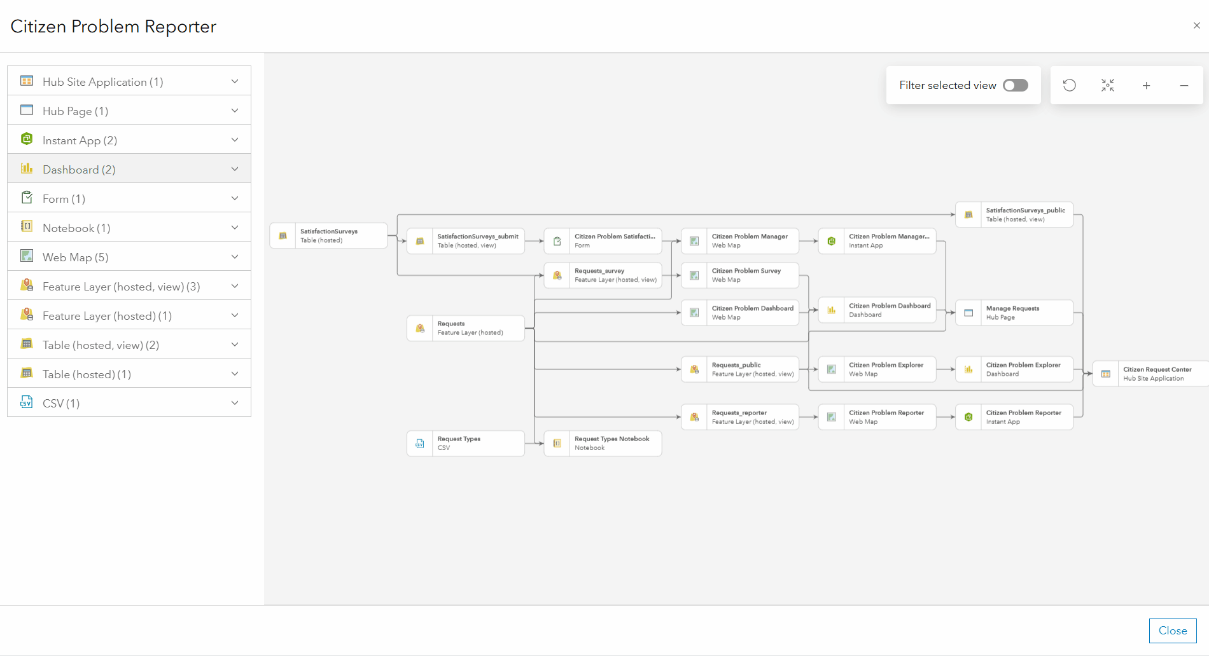Click the Request Types CSV node icon

click(420, 444)
